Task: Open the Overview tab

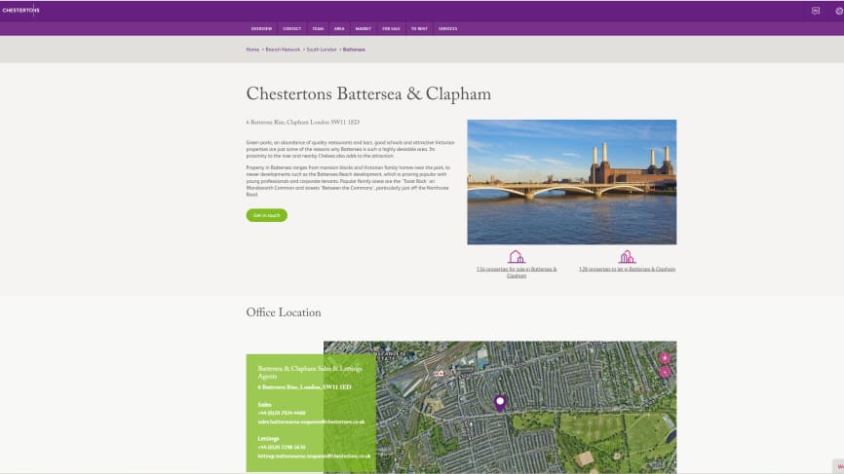Action: [x=261, y=29]
